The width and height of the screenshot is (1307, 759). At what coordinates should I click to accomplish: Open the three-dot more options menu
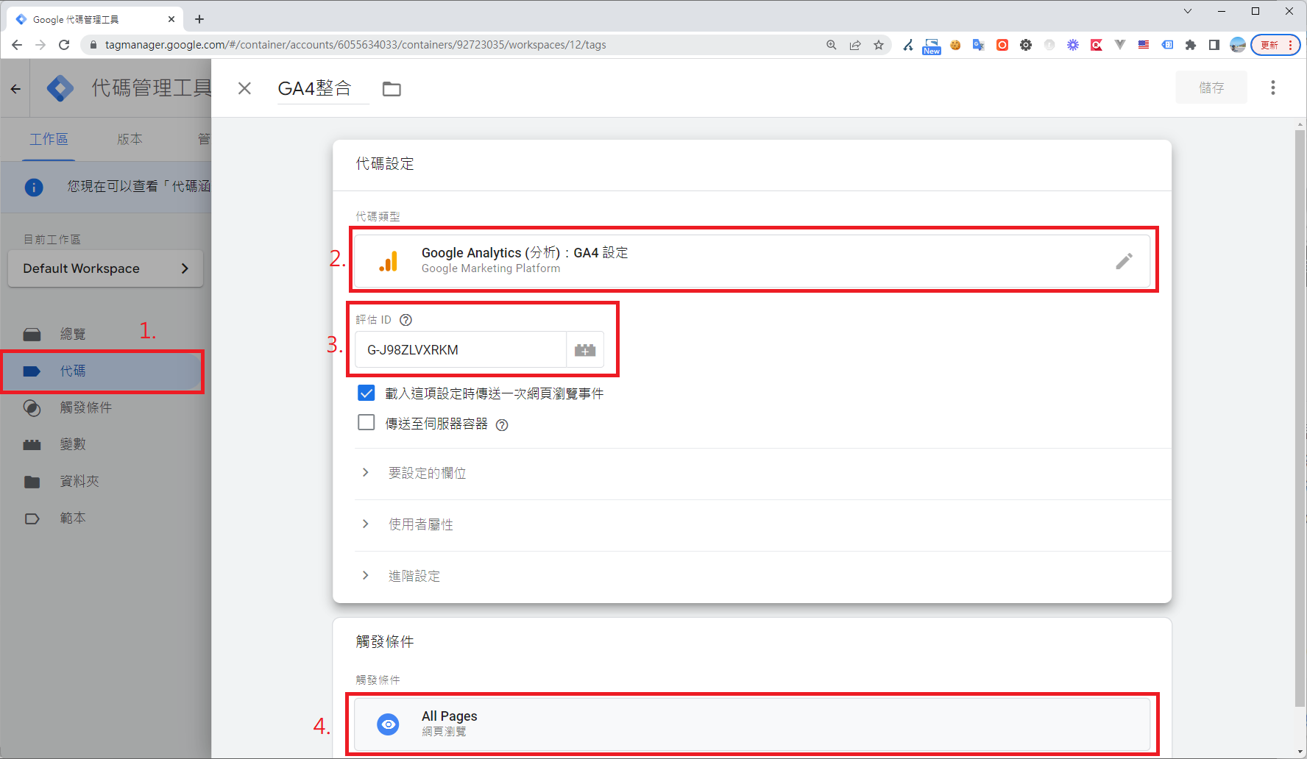point(1272,88)
